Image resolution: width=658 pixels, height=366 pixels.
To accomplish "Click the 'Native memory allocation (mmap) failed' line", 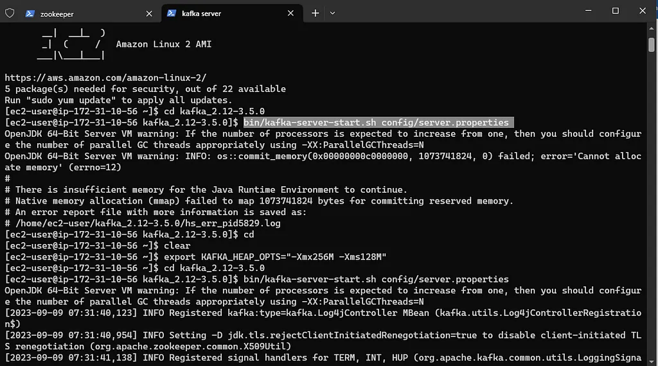I will (259, 201).
